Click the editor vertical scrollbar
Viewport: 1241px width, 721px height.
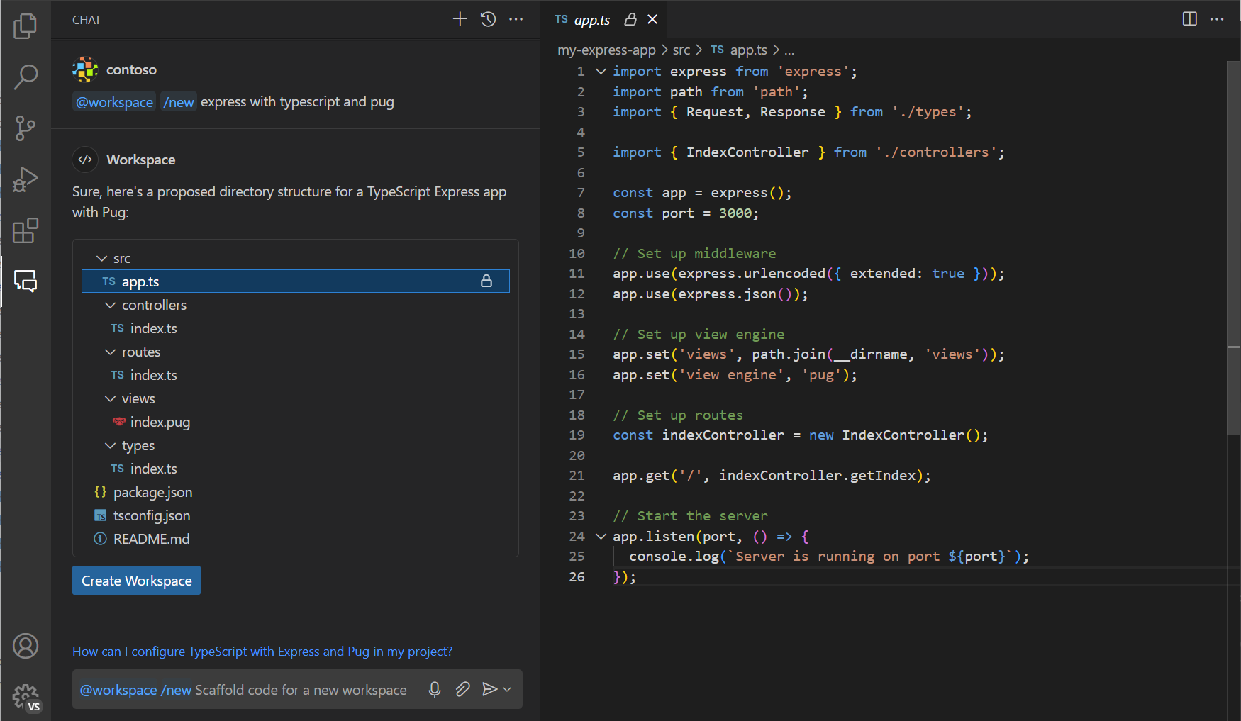pyautogui.click(x=1233, y=248)
